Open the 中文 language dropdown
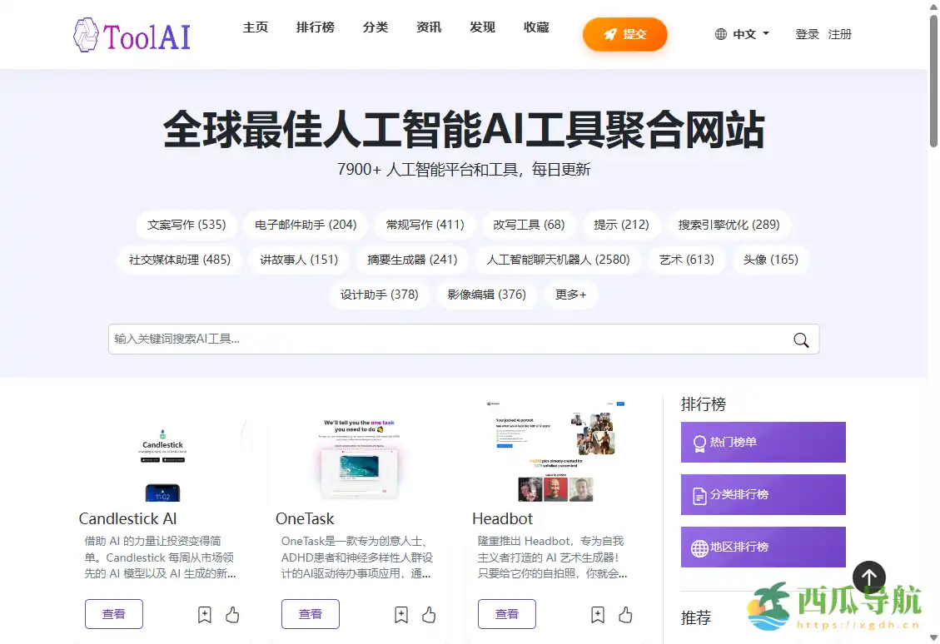This screenshot has height=644, width=940. [743, 34]
